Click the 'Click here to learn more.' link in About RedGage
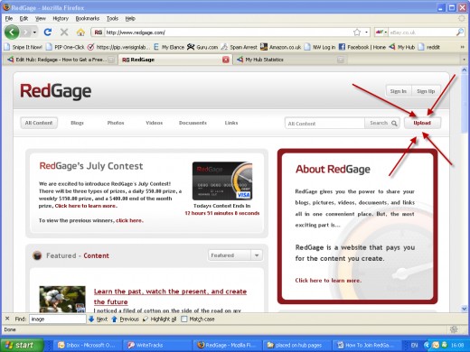 point(328,280)
